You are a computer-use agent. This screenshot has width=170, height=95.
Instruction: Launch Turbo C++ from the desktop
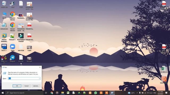4,59
